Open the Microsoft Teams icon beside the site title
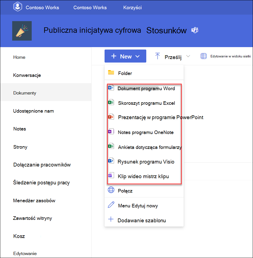Screen dimensions: 253x258 [195, 30]
